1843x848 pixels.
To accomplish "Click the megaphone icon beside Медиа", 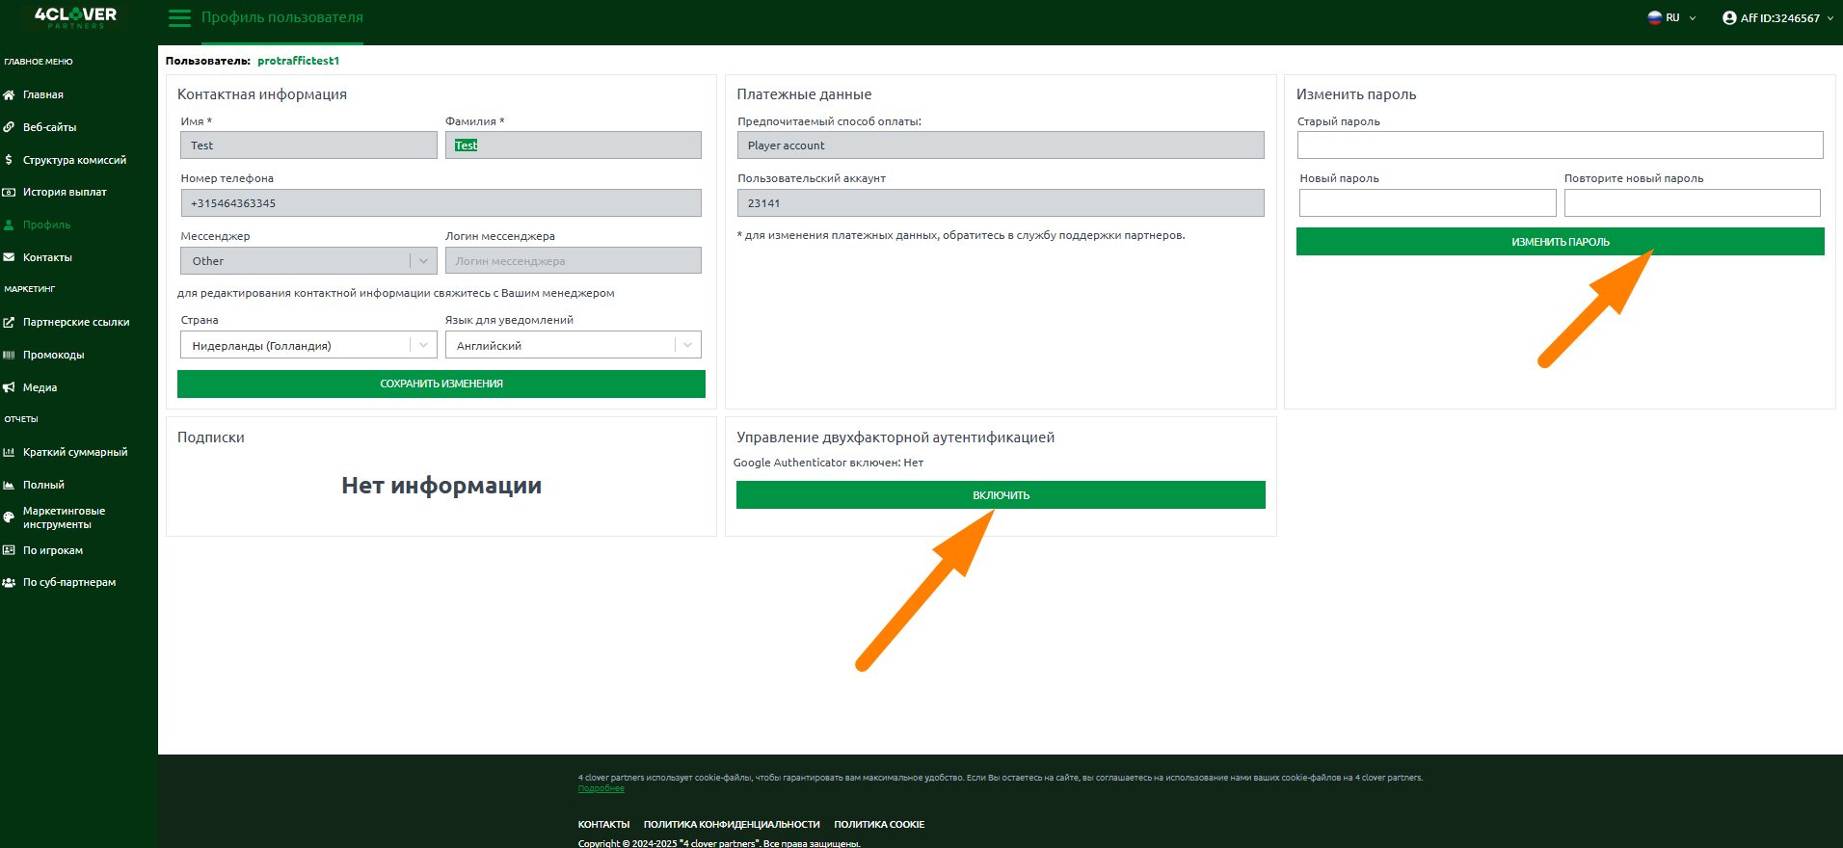I will tap(9, 387).
